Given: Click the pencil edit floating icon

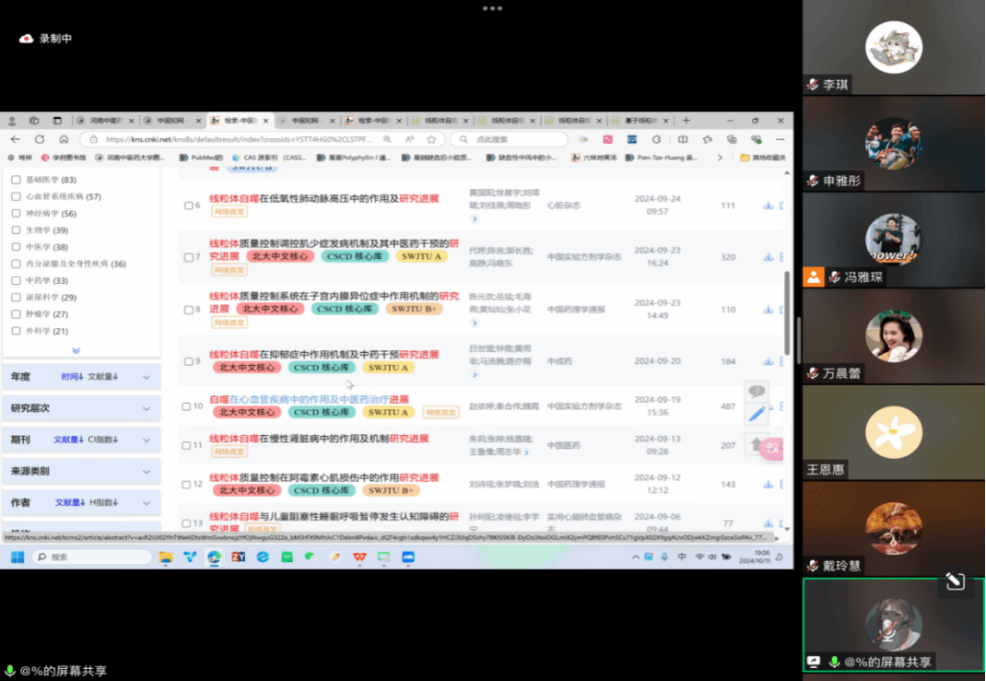Looking at the screenshot, I should point(757,415).
